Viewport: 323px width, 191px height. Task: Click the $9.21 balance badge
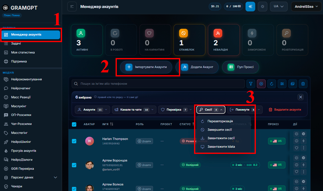coord(215,7)
